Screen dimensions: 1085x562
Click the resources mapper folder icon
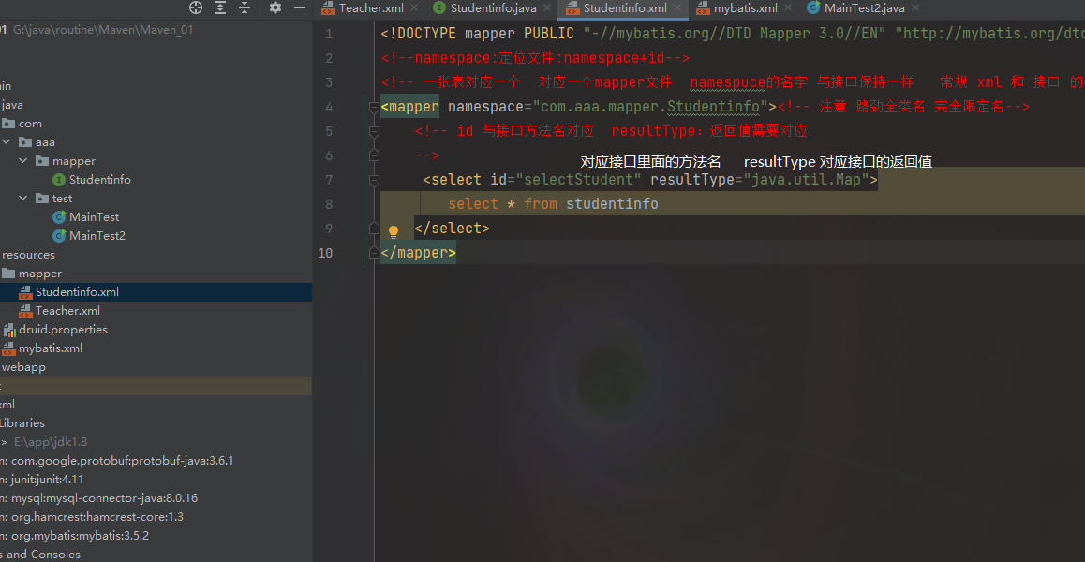point(9,274)
